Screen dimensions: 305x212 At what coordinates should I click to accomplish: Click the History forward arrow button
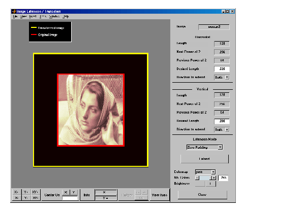click(144, 192)
